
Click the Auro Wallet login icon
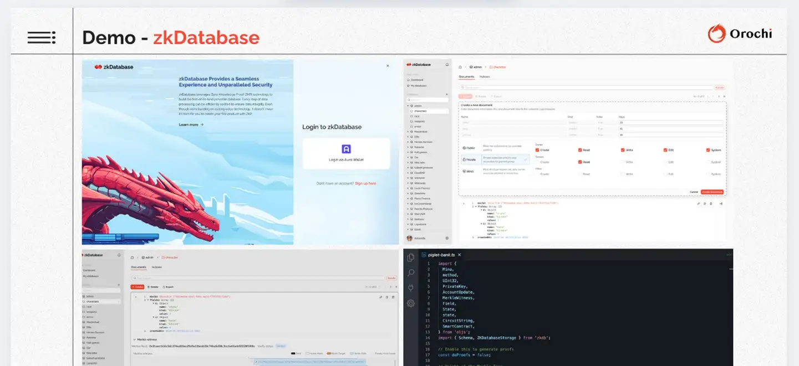(346, 148)
